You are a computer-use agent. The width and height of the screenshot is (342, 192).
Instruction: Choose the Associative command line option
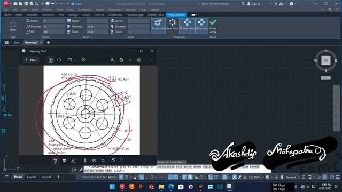pos(166,167)
